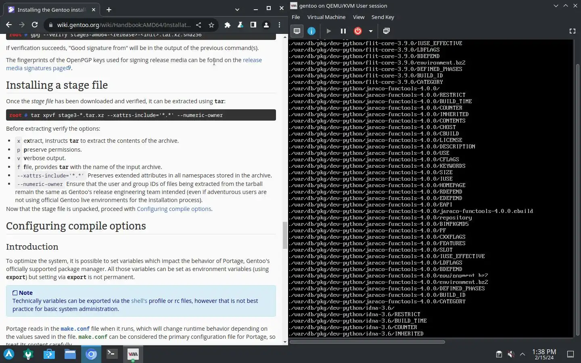The height and width of the screenshot is (363, 581).
Task: Open the file manager from taskbar
Action: coord(70,354)
